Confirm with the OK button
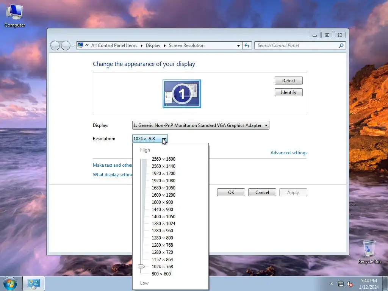Screen dimensions: 388x291 [231, 192]
